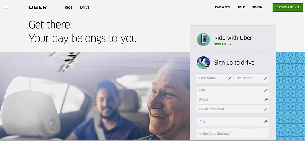Click the autofill icon in Last Name field
Image resolution: width=305 pixels, height=141 pixels.
click(x=266, y=78)
